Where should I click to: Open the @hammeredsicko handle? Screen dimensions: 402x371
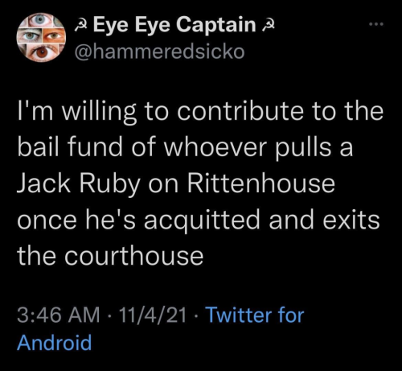[159, 52]
